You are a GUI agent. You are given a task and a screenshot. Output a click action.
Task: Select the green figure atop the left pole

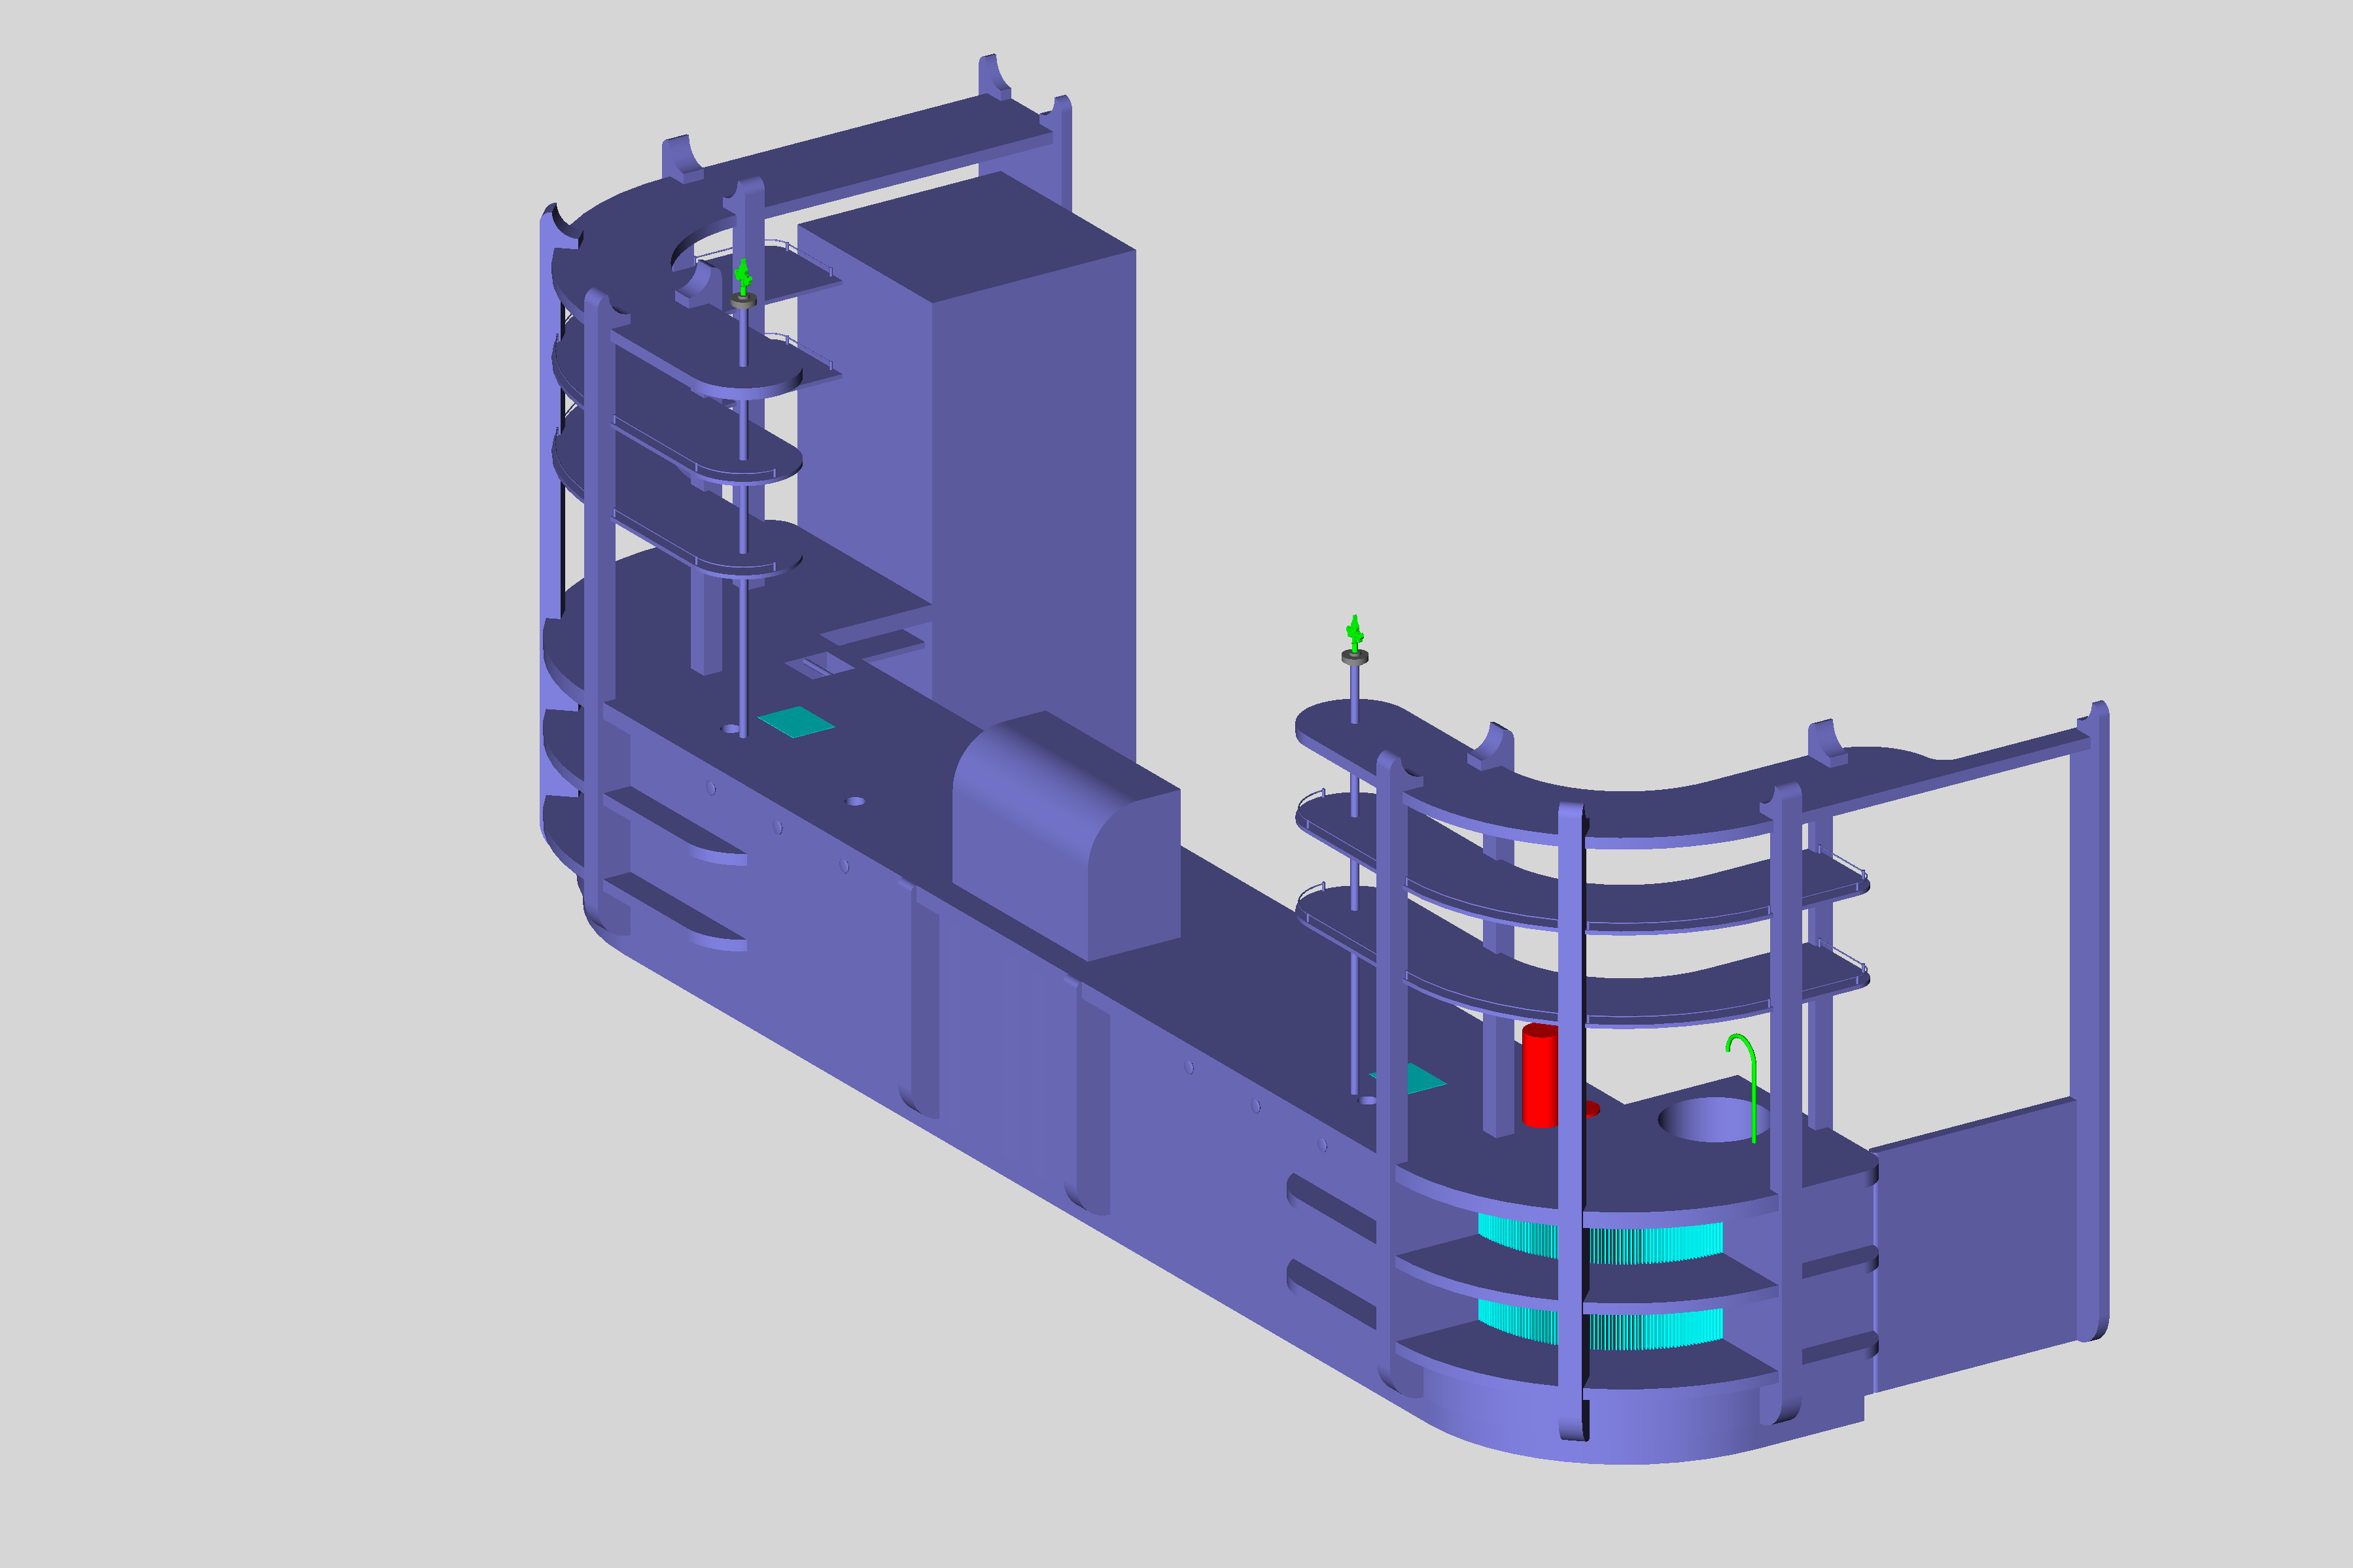[742, 277]
